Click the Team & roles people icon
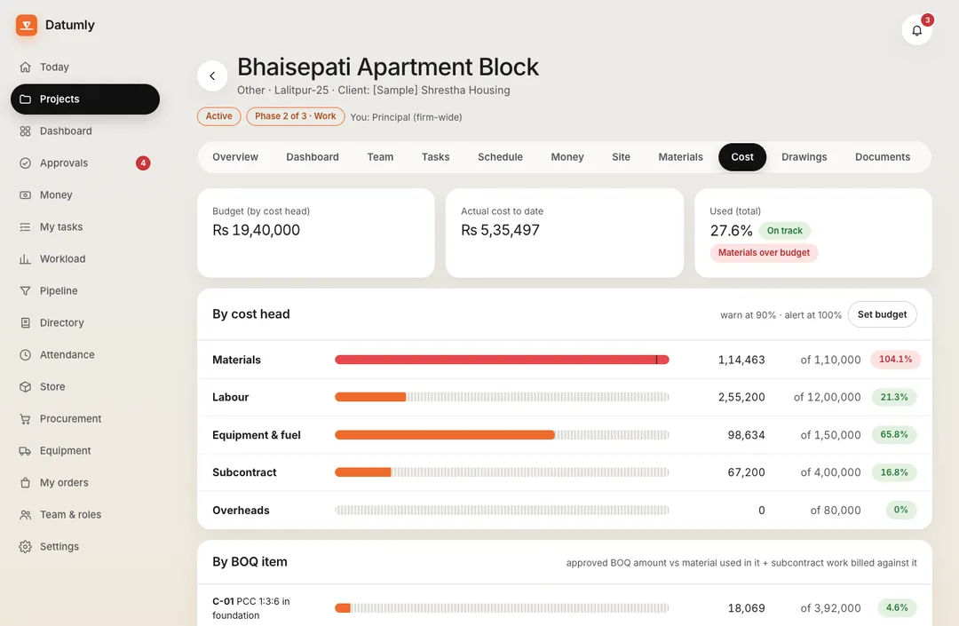This screenshot has width=959, height=626. coord(25,515)
